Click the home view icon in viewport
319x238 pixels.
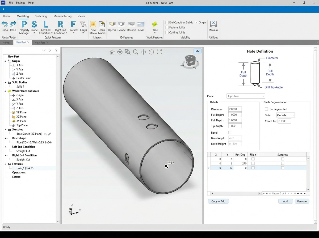click(x=112, y=52)
